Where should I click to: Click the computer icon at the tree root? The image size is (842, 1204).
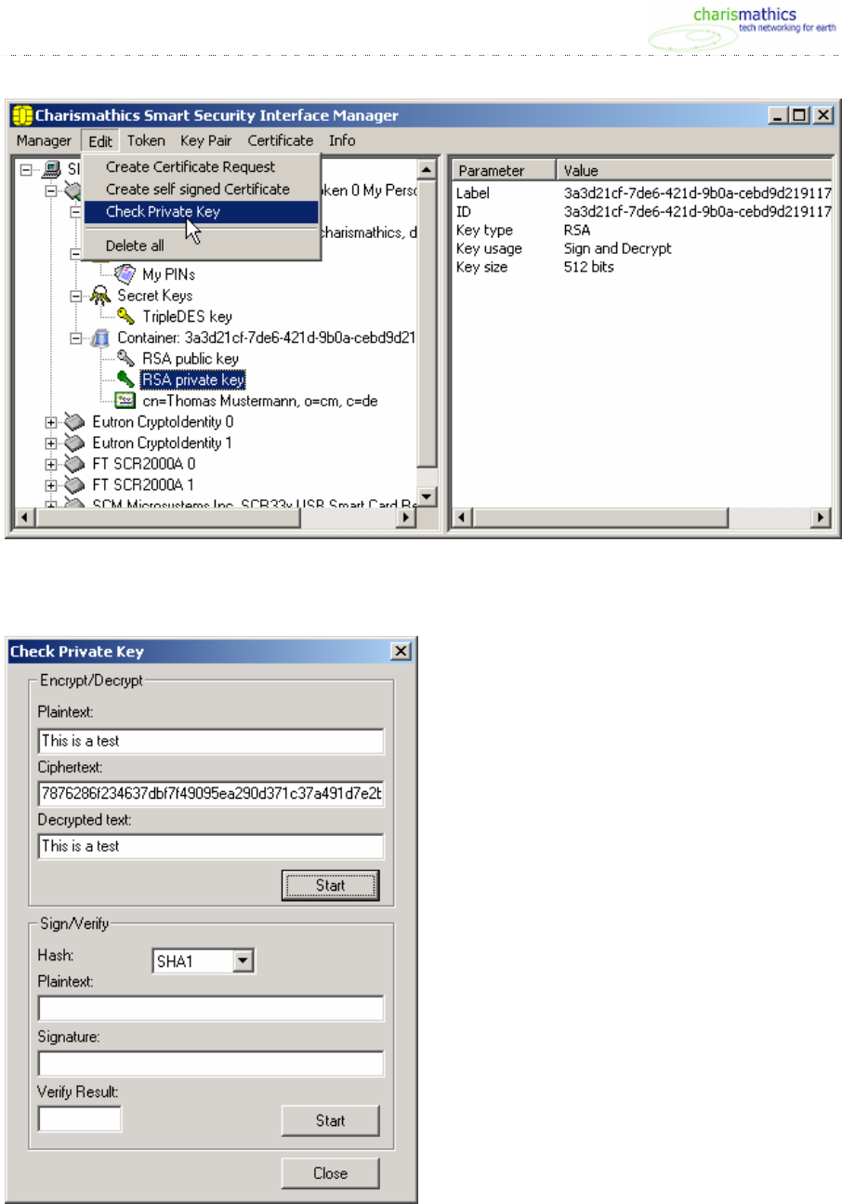(52, 169)
